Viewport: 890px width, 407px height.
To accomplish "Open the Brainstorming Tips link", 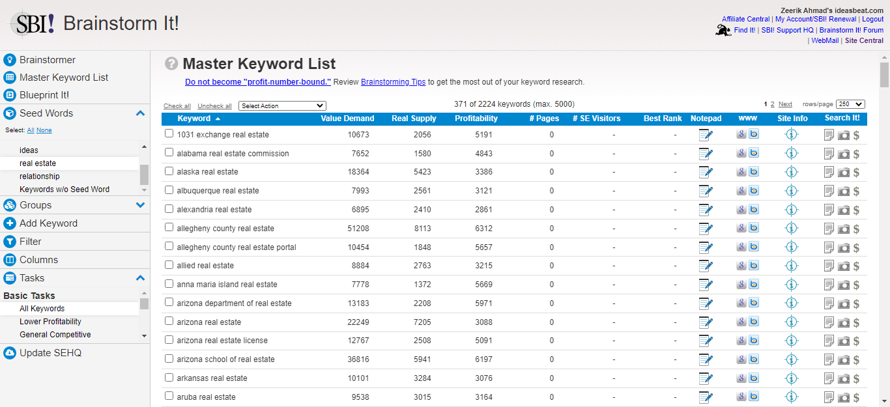I will point(393,82).
